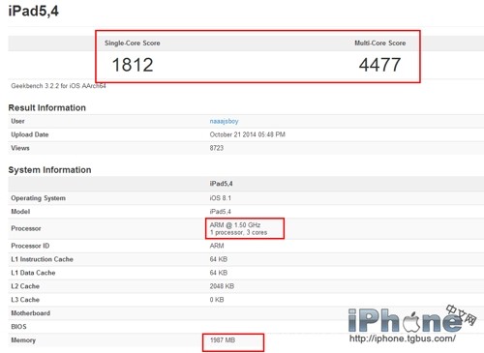The image size is (484, 353).
Task: Click the Operating System row label
Action: pos(38,198)
